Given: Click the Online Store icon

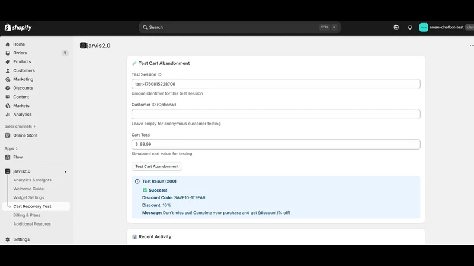Looking at the screenshot, I should click(8, 135).
